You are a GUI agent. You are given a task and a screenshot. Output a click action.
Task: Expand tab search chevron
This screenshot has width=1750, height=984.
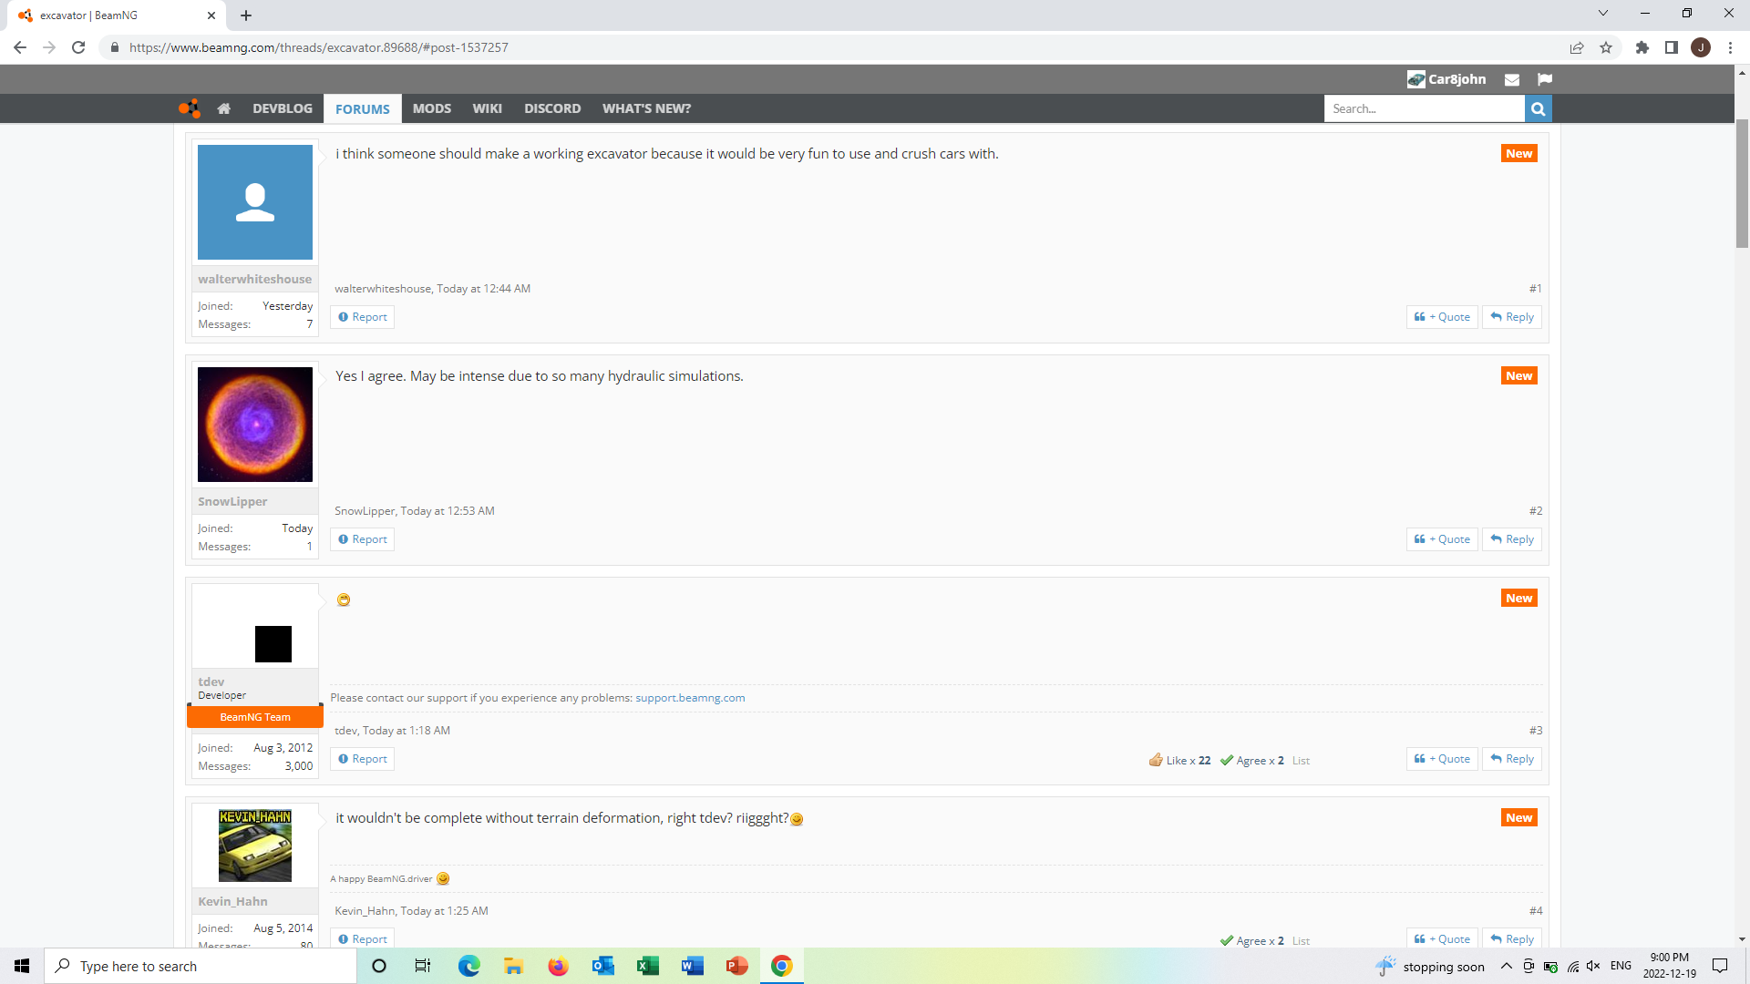click(1603, 14)
